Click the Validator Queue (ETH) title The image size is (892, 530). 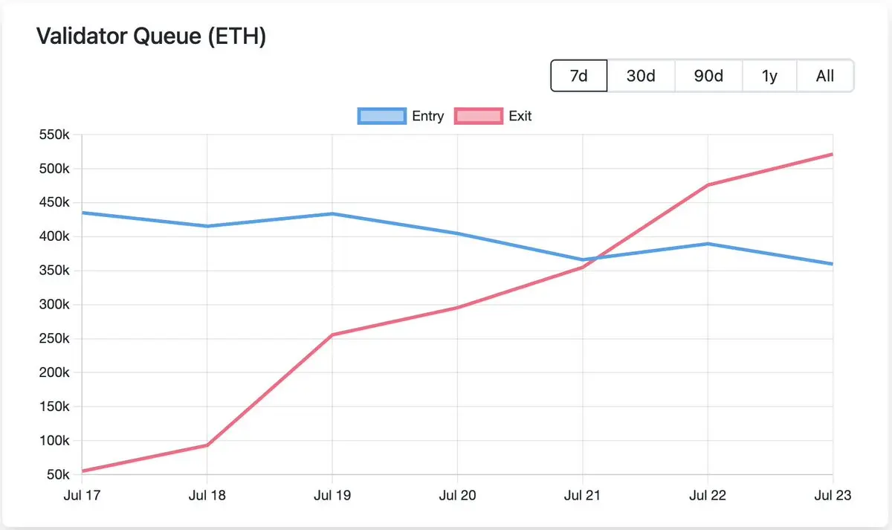pyautogui.click(x=151, y=37)
